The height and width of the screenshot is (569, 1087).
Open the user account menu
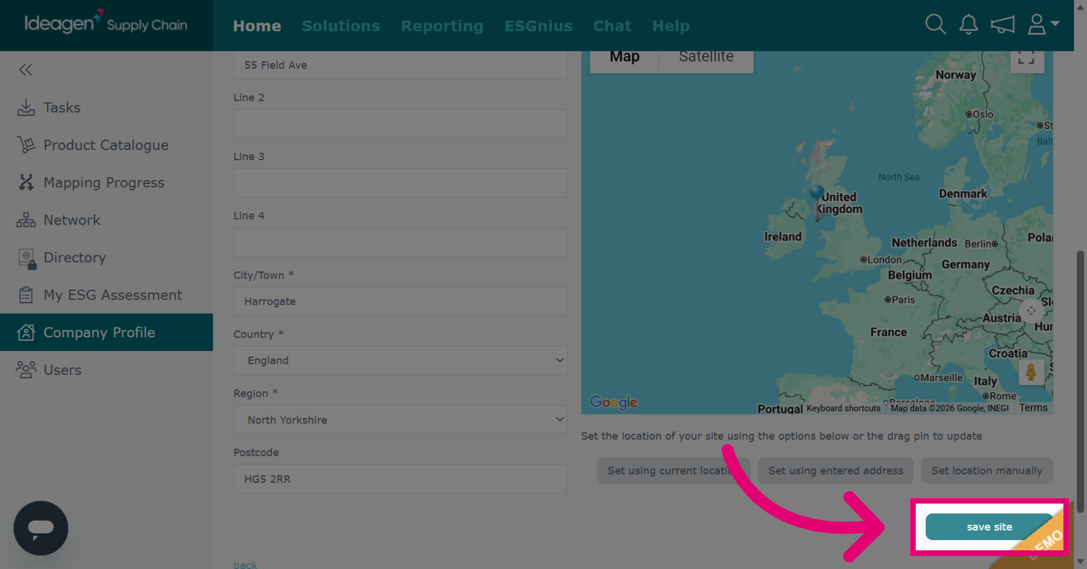[x=1043, y=24]
